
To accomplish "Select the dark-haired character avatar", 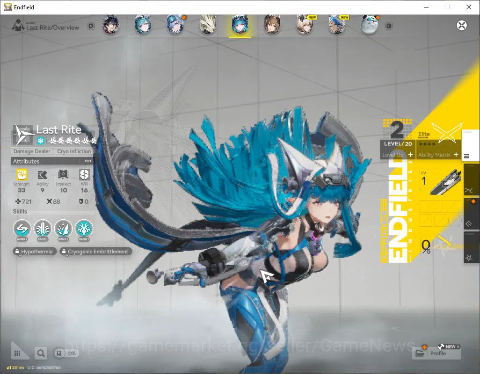I will [x=110, y=25].
